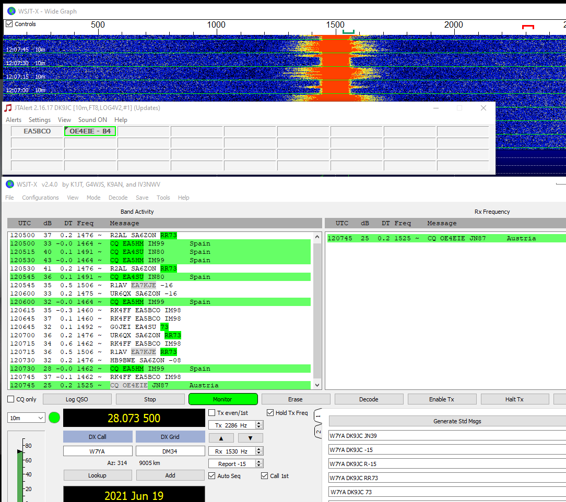Click the dial frequency display 28.073 500
Image resolution: width=566 pixels, height=502 pixels.
tap(134, 418)
